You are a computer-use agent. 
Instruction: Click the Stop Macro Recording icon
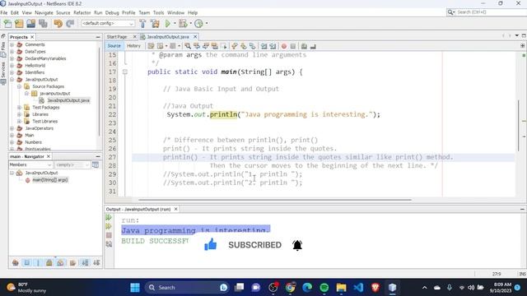pos(293,46)
